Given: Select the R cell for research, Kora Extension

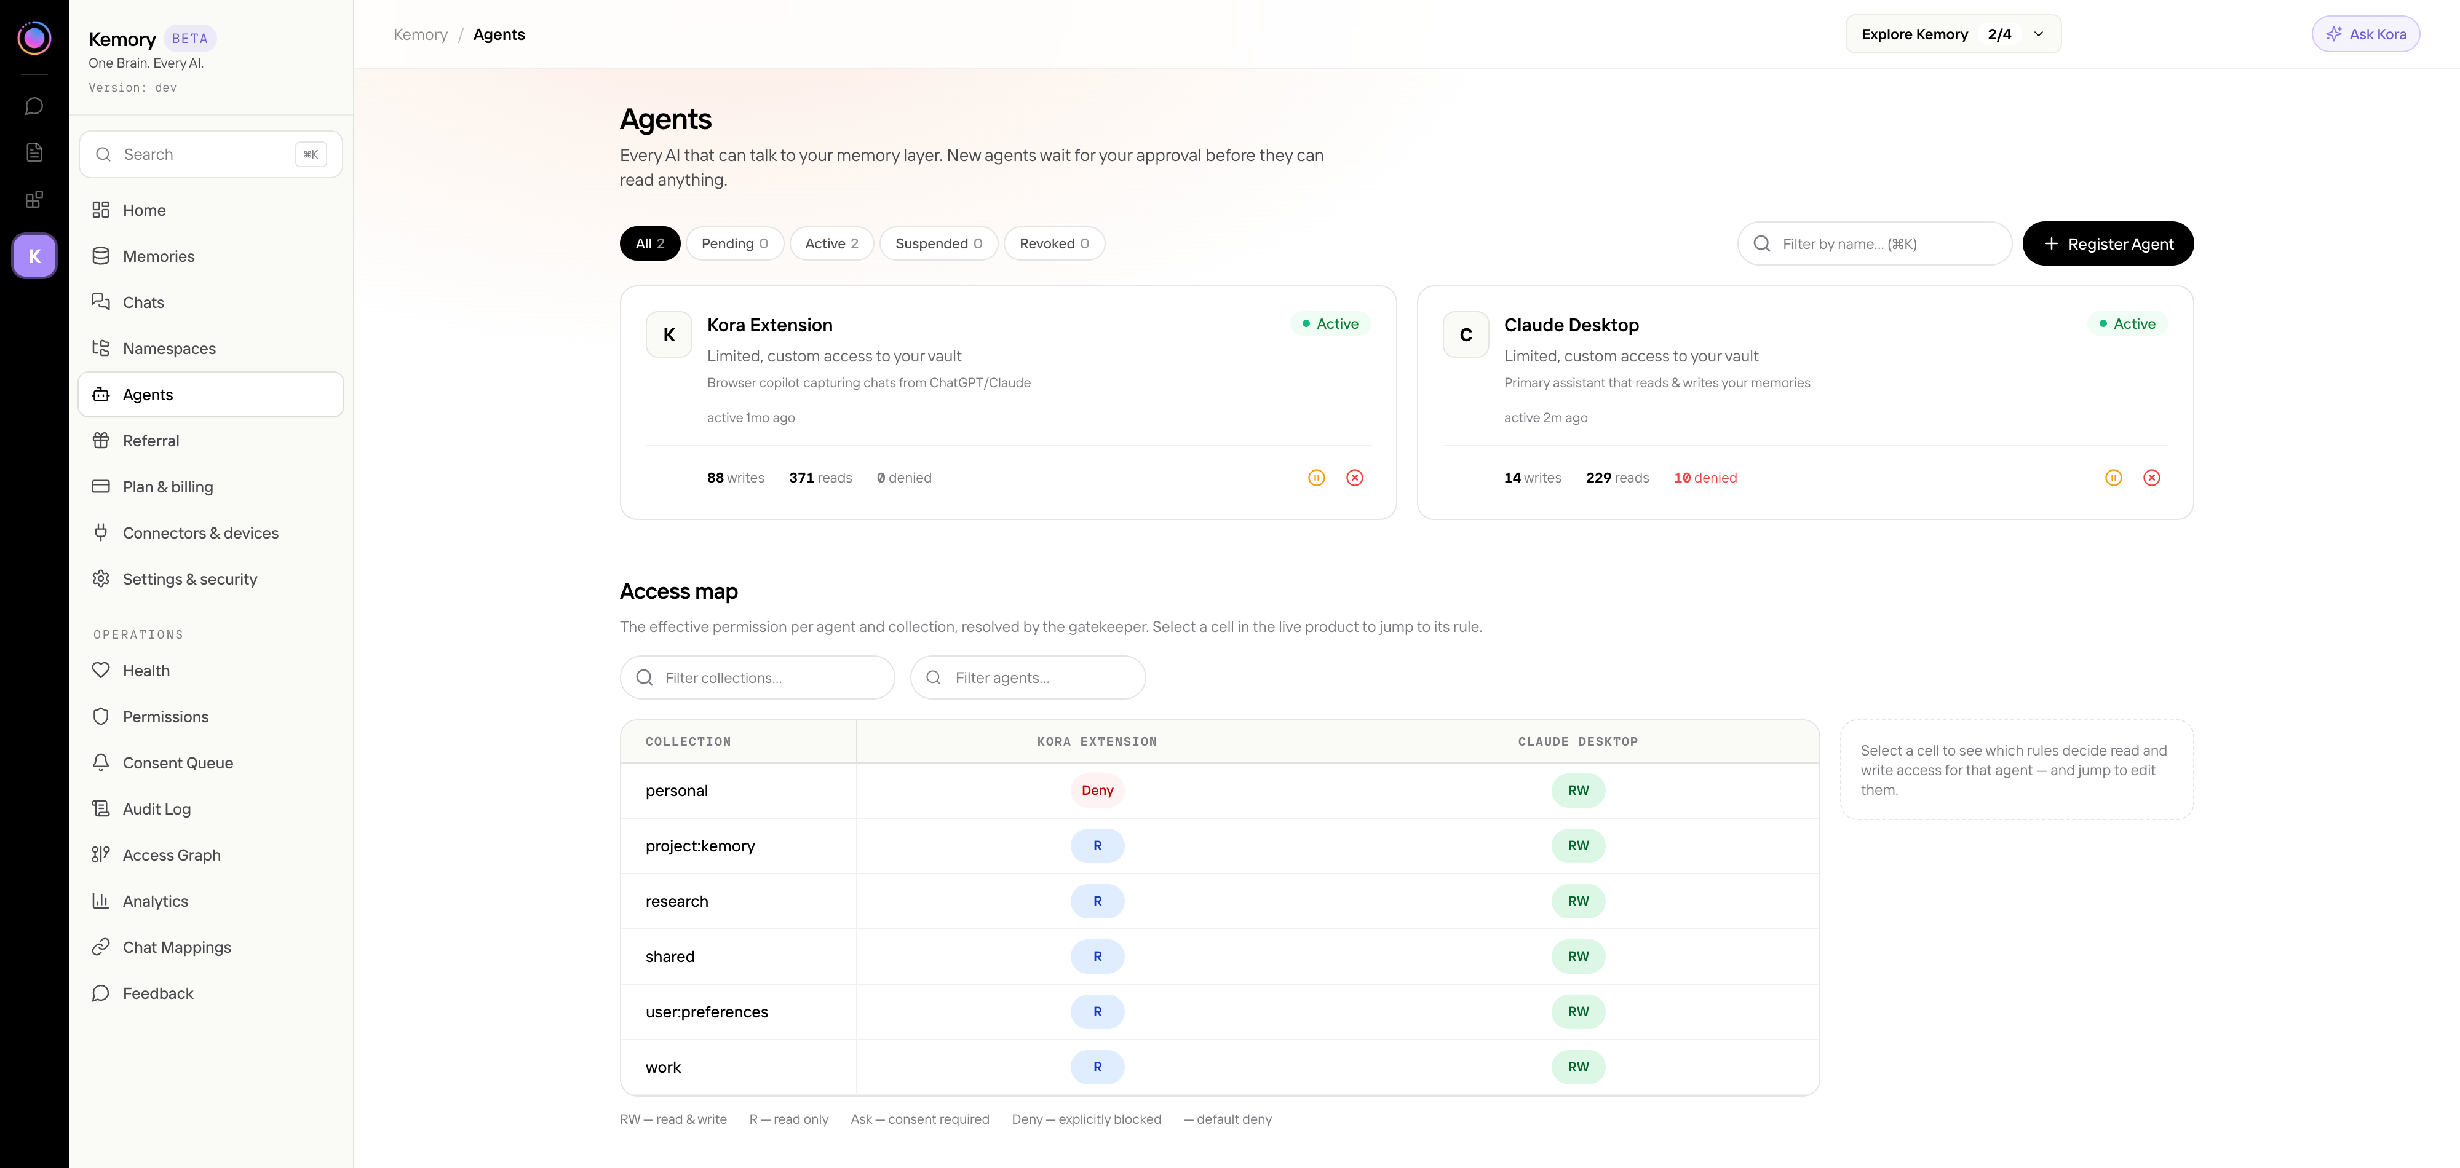Looking at the screenshot, I should (1097, 902).
